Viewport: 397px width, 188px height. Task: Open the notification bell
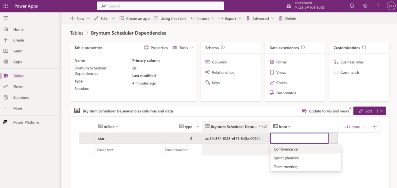pyautogui.click(x=352, y=6)
